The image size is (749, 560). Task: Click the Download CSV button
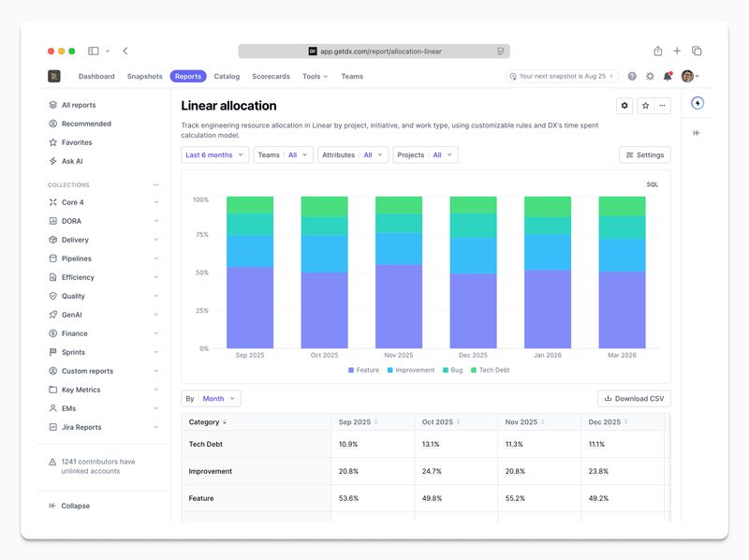[634, 398]
